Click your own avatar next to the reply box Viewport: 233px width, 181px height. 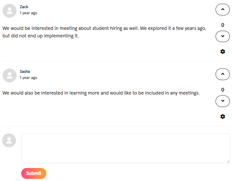point(9,140)
